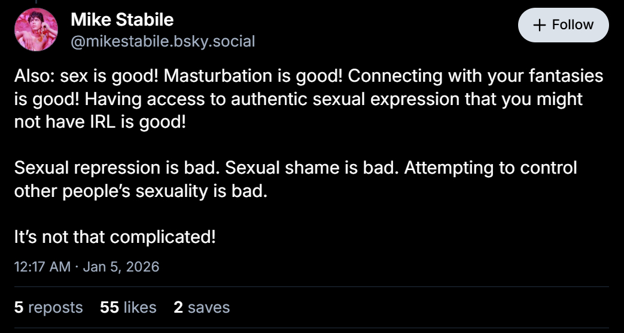Open Mike Stabile's profile avatar
The height and width of the screenshot is (333, 624).
tap(36, 30)
